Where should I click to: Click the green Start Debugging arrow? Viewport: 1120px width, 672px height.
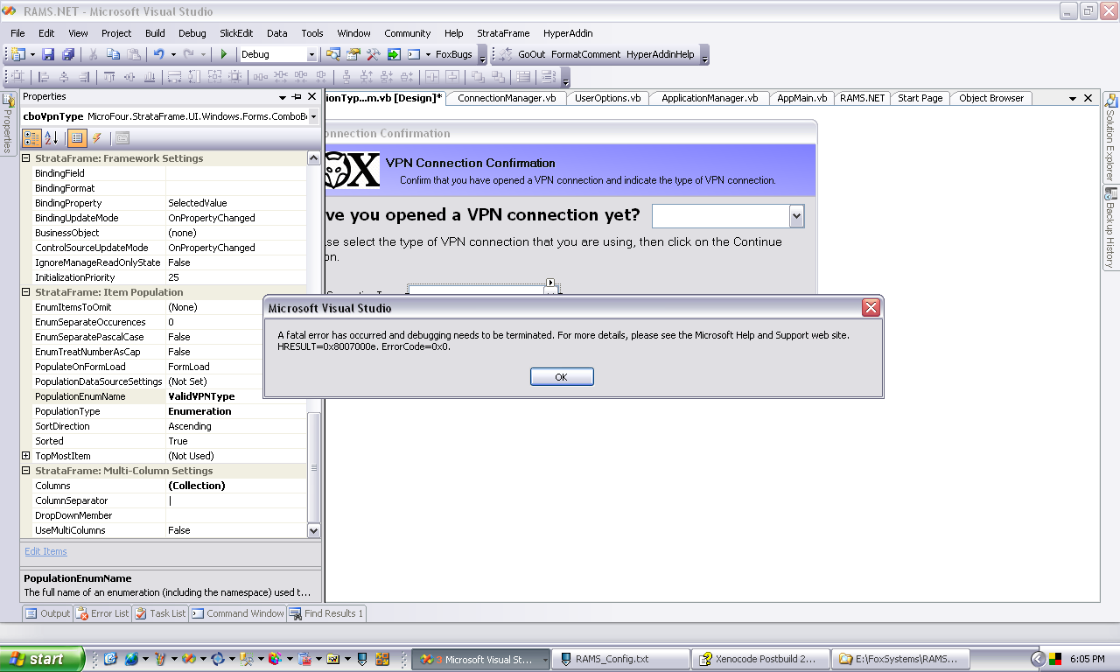point(223,54)
